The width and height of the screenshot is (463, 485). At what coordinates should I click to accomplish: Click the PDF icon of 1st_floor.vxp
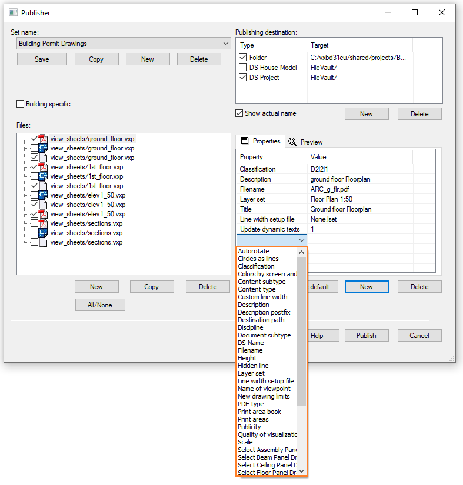43,167
